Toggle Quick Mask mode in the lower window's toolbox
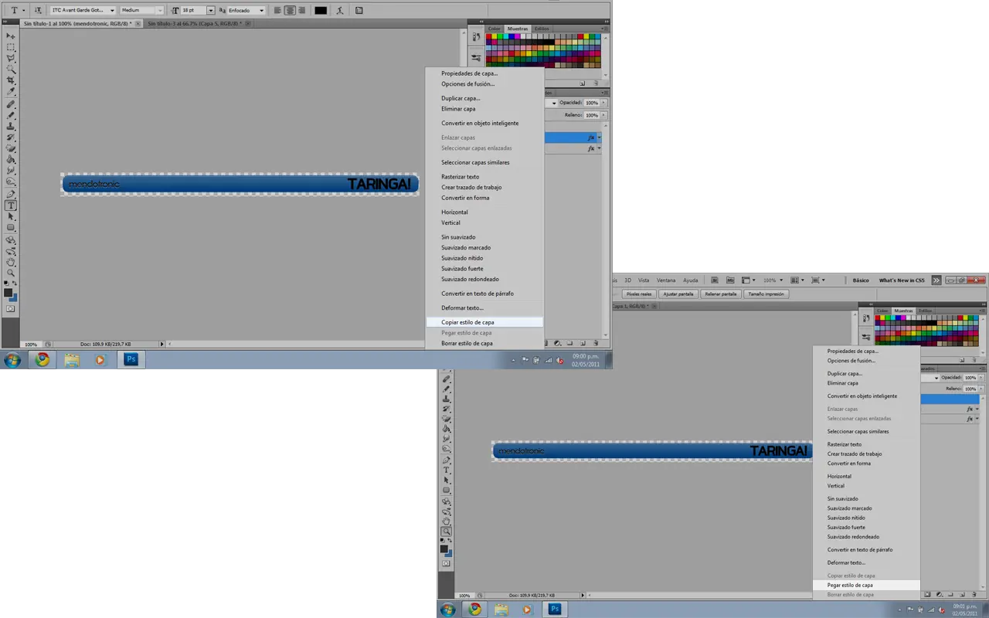 447,564
